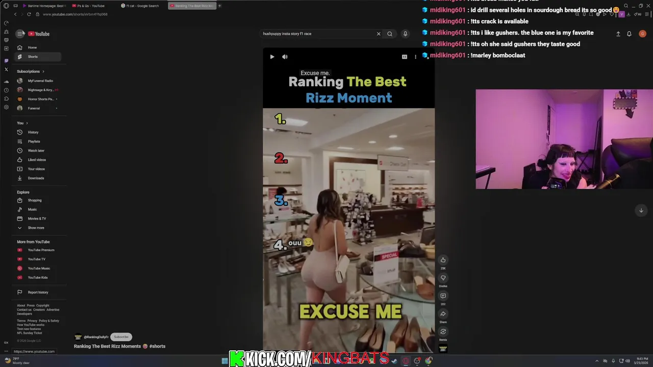This screenshot has height=367, width=653.
Task: Open Report history
Action: 38,292
